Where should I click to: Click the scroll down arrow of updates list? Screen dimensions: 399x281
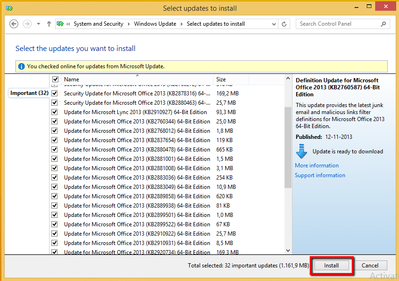pyautogui.click(x=288, y=251)
